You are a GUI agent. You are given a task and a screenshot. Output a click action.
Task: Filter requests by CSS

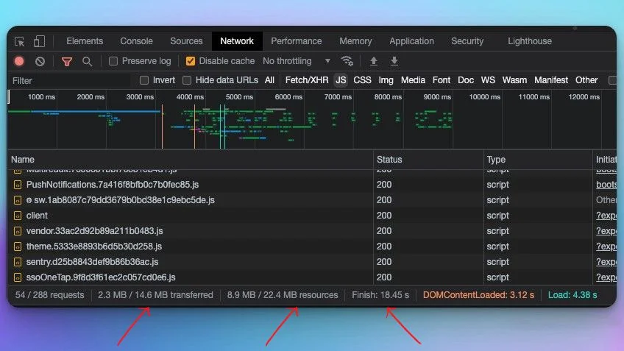[362, 80]
